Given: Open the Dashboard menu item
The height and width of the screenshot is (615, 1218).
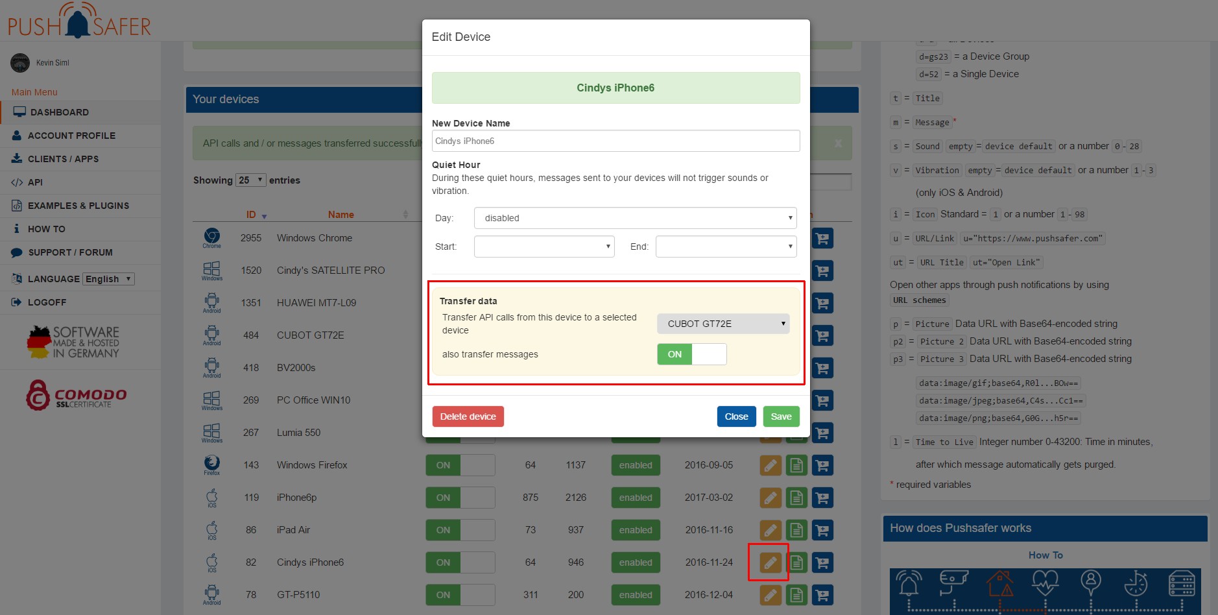Looking at the screenshot, I should click(x=80, y=112).
